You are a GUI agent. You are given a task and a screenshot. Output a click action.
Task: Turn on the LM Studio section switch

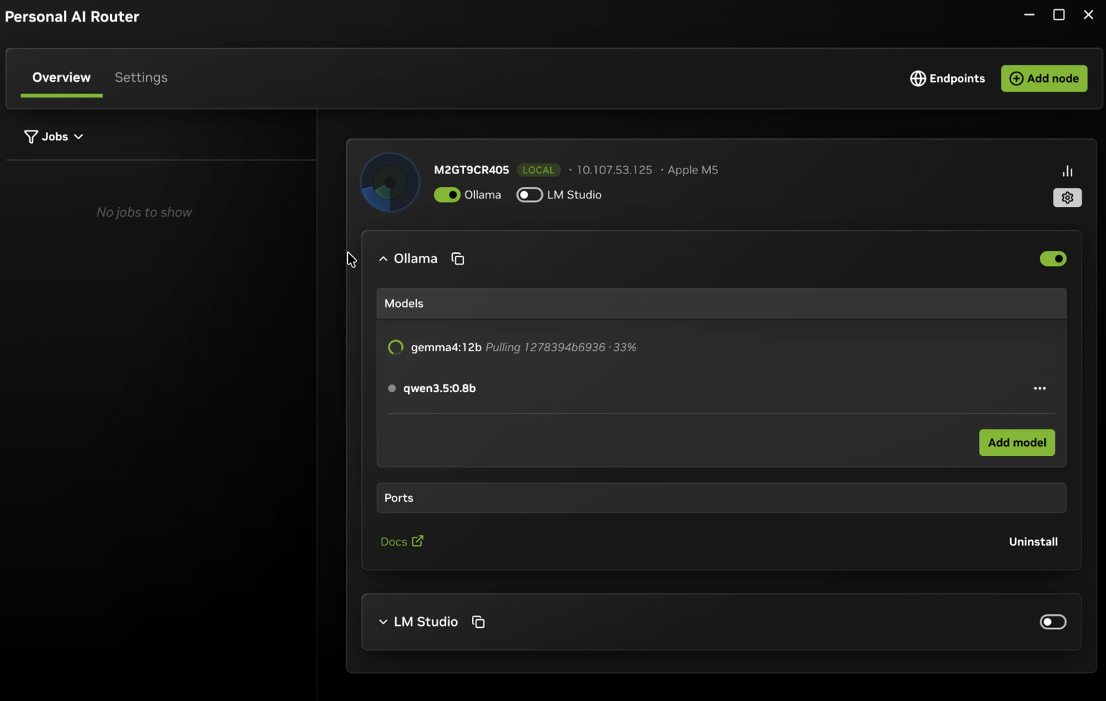[x=1053, y=622]
